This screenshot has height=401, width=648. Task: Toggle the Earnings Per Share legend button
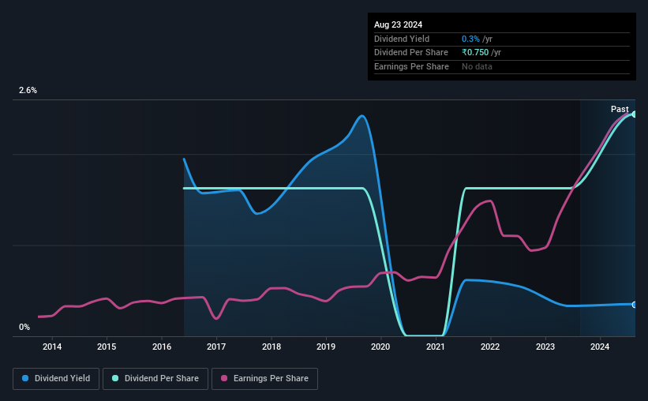264,379
